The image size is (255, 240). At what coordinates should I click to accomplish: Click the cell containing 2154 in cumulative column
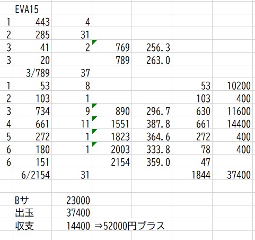[x=112, y=161]
